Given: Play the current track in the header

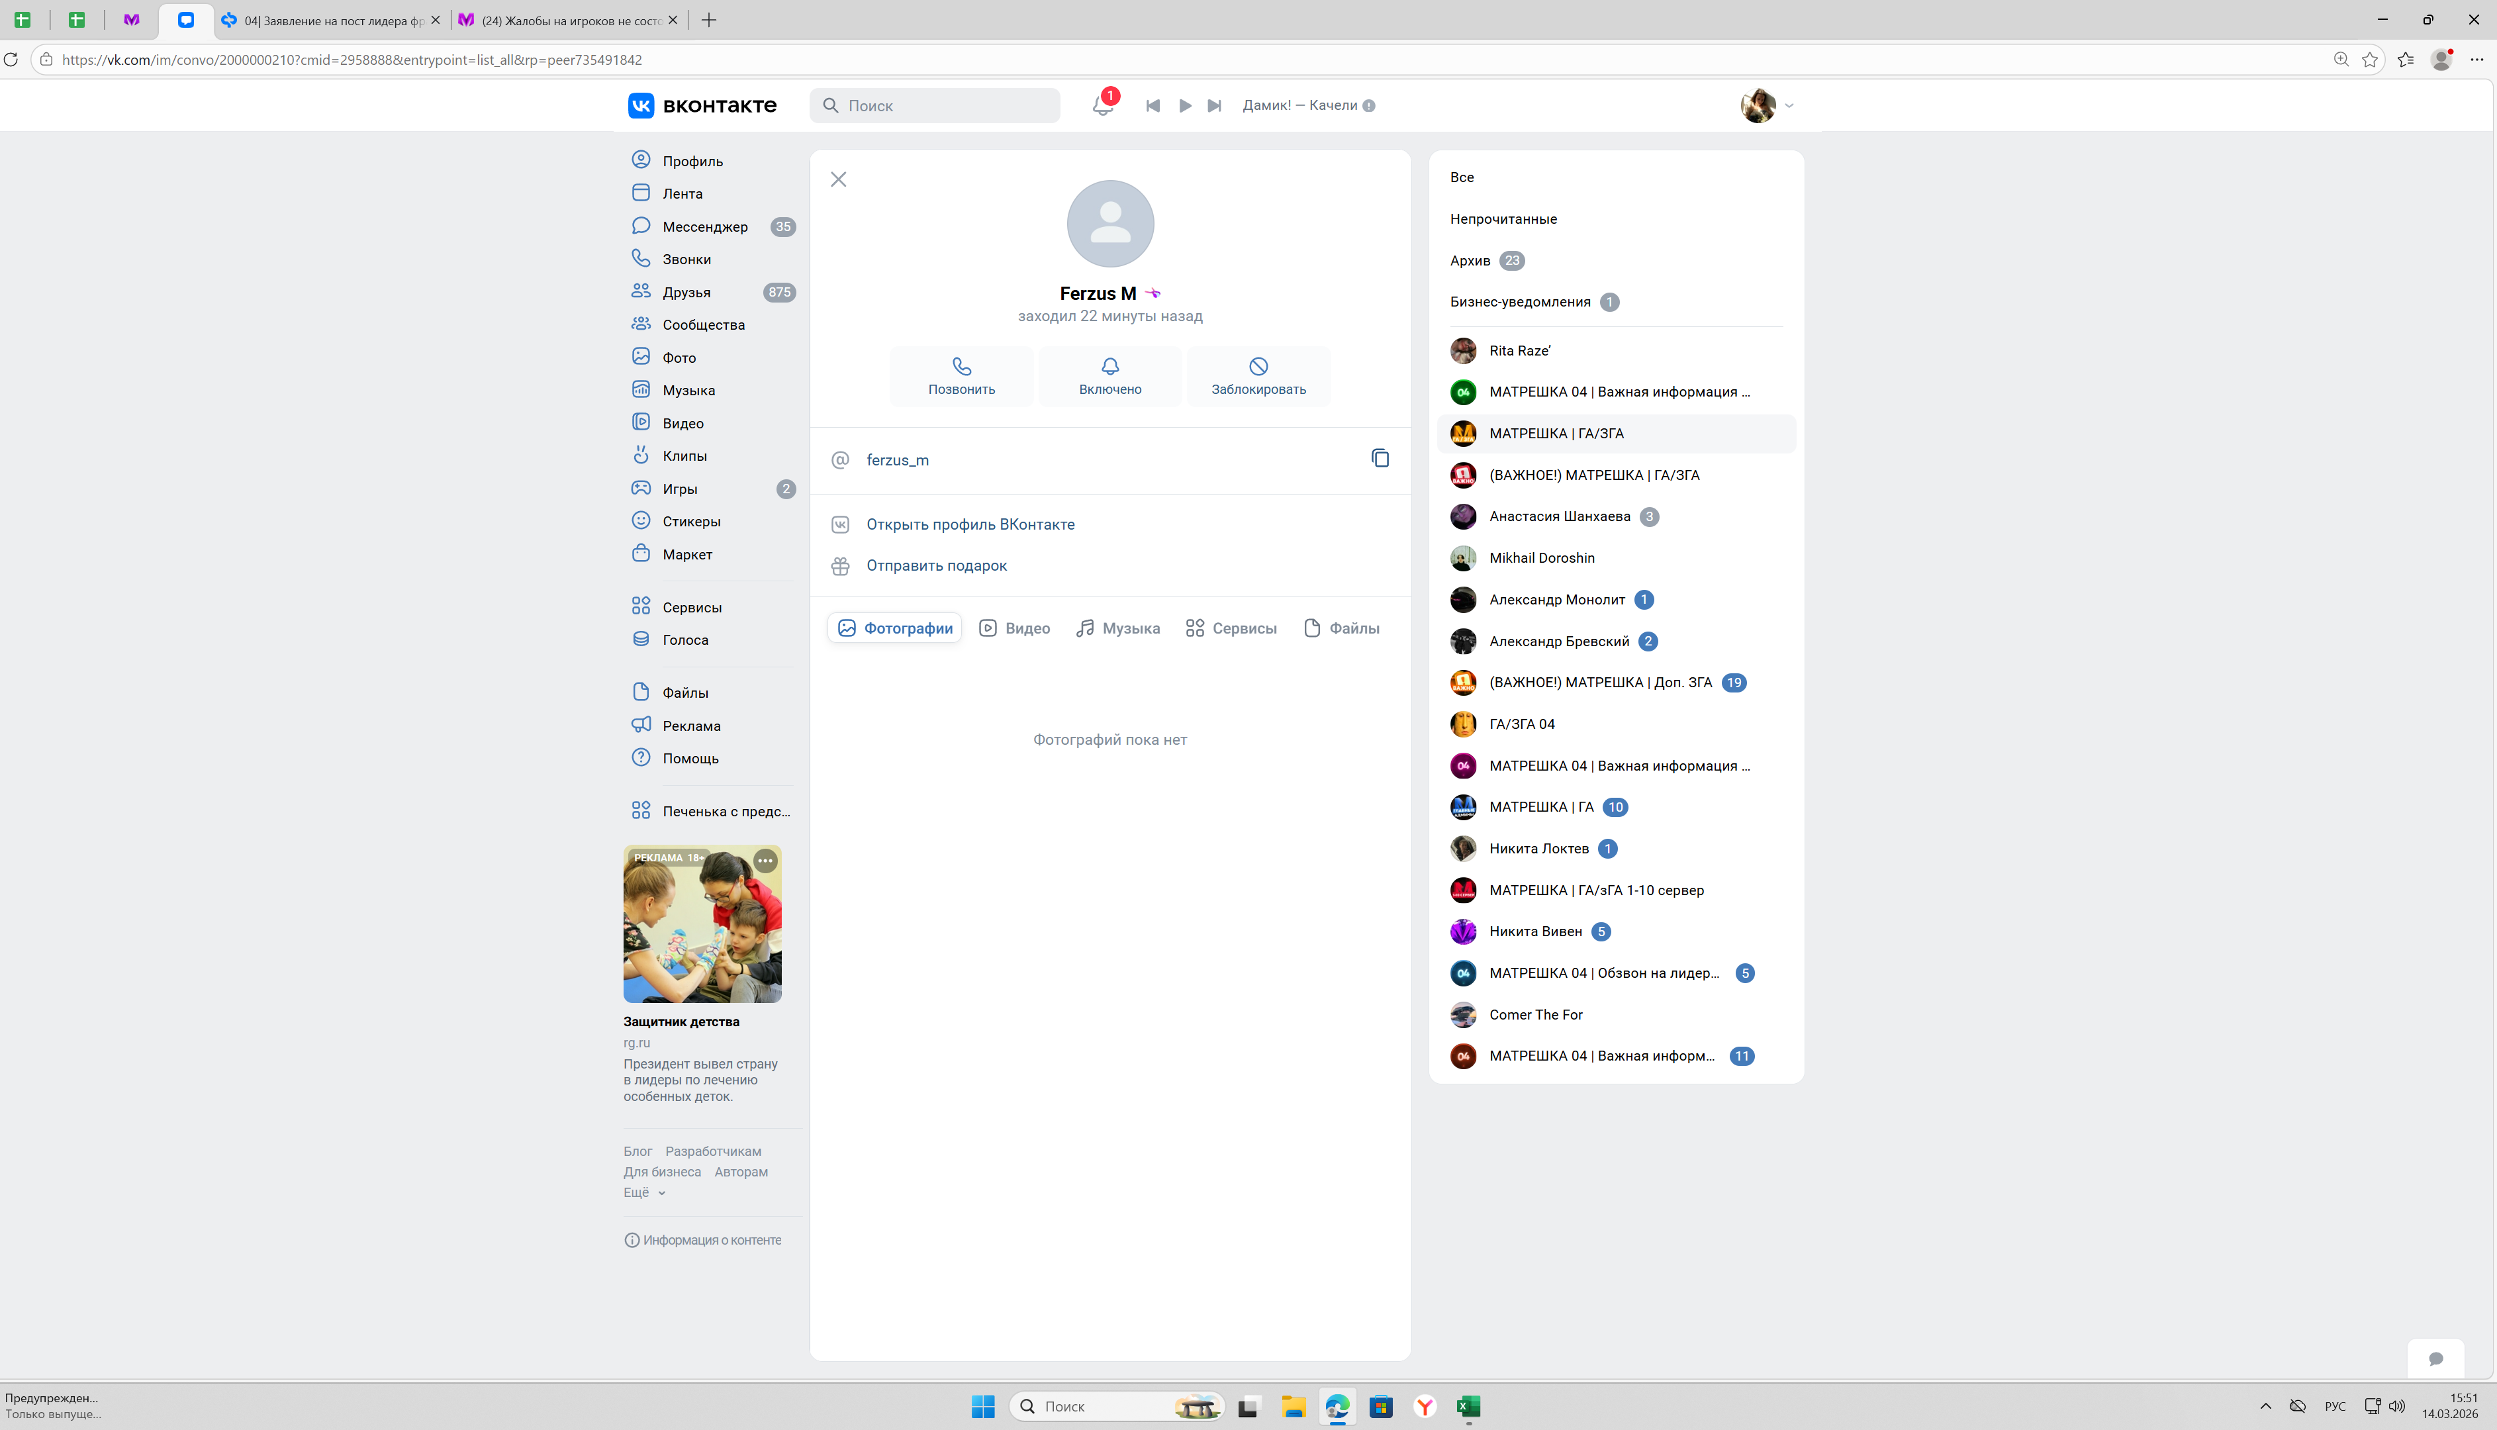Looking at the screenshot, I should [x=1184, y=105].
